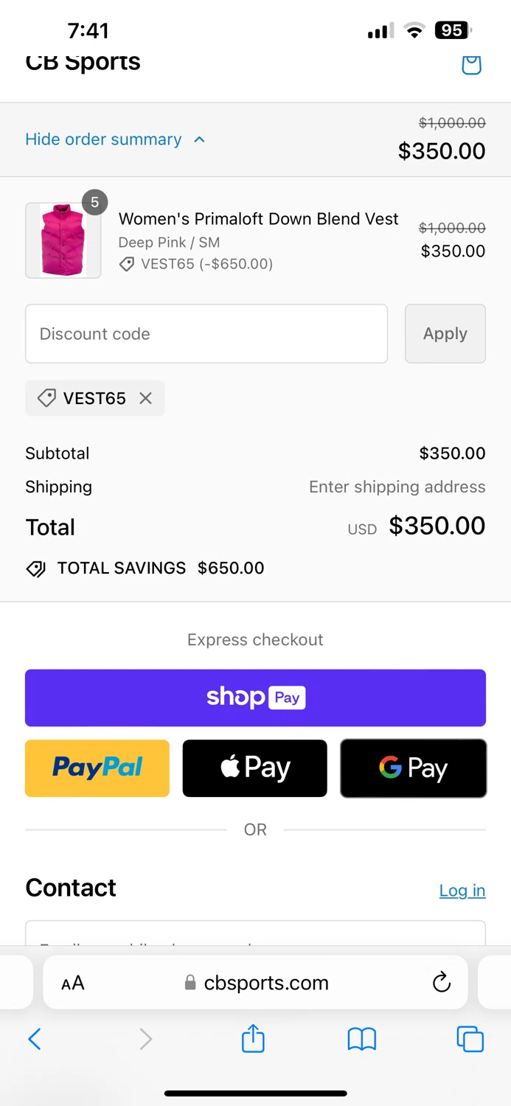Tap Hide order summary link

tap(103, 139)
